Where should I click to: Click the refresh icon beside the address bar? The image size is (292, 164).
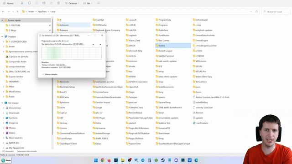[x=256, y=11]
